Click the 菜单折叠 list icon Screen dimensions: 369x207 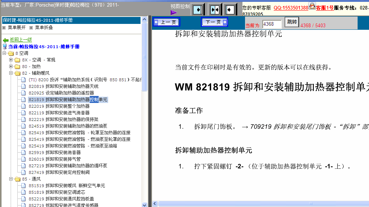(x=31, y=28)
